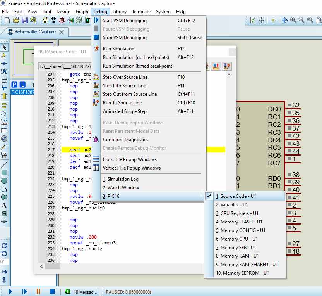Click the Play simulation control button
This screenshot has width=322, height=296.
(10, 292)
